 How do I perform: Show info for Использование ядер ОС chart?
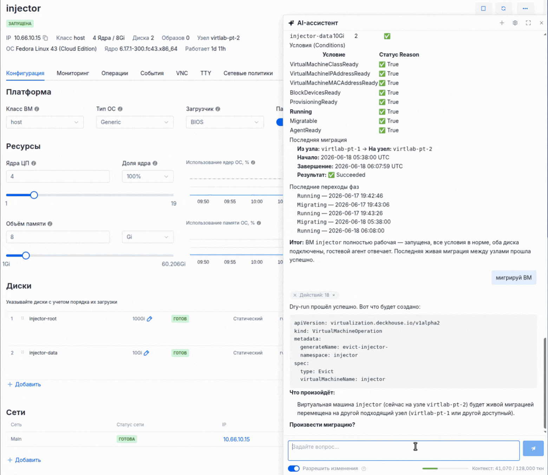click(253, 162)
